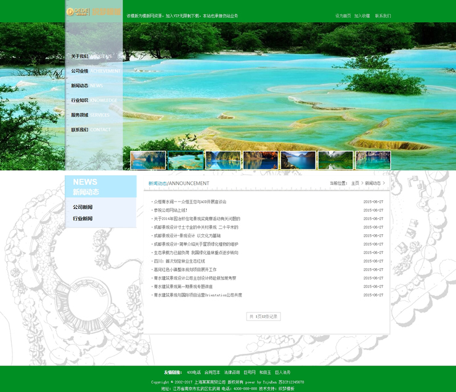This screenshot has width=456, height=392.
Task: Click 加入收藏 in the top bar
Action: click(x=362, y=16)
